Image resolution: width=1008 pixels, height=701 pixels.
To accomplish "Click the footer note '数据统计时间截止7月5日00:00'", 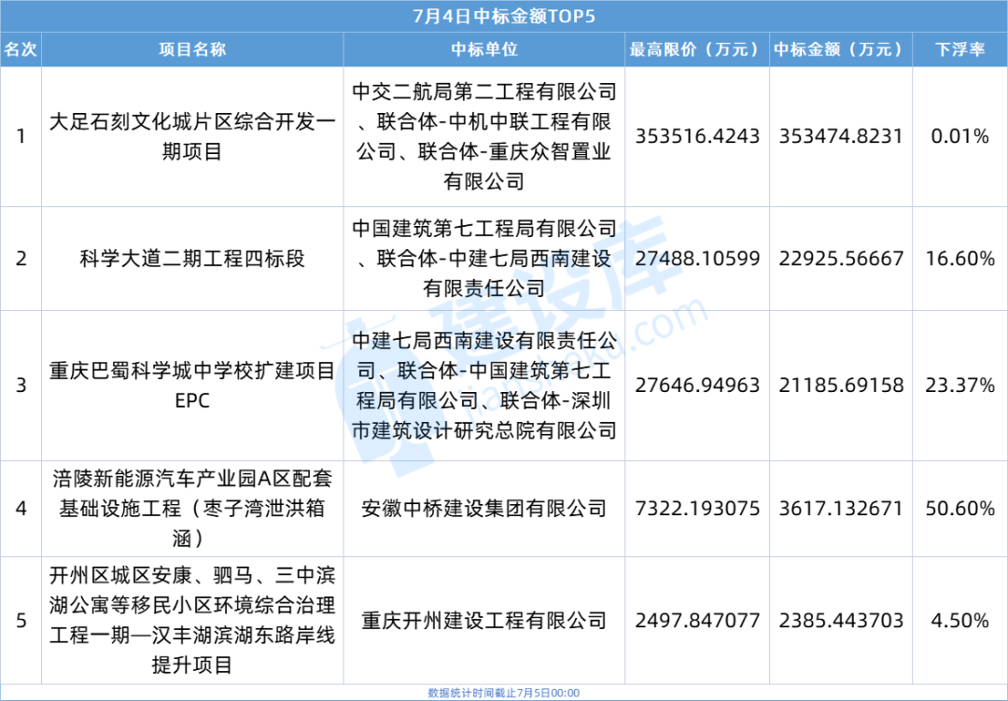I will coord(503,693).
